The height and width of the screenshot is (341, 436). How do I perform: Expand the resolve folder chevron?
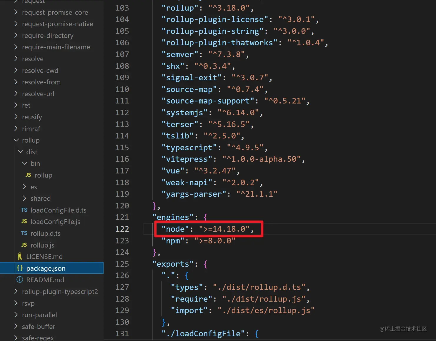coord(16,59)
